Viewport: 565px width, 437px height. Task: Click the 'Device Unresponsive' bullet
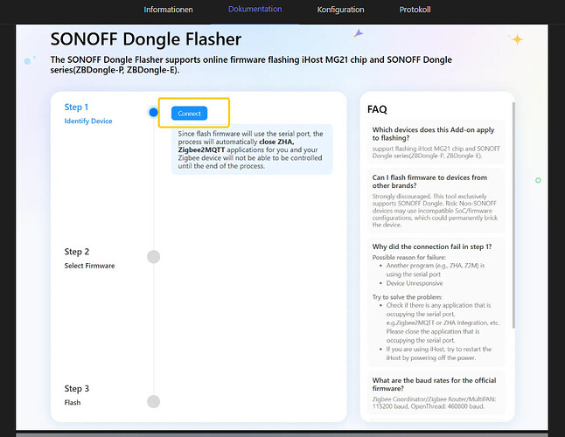[x=415, y=283]
